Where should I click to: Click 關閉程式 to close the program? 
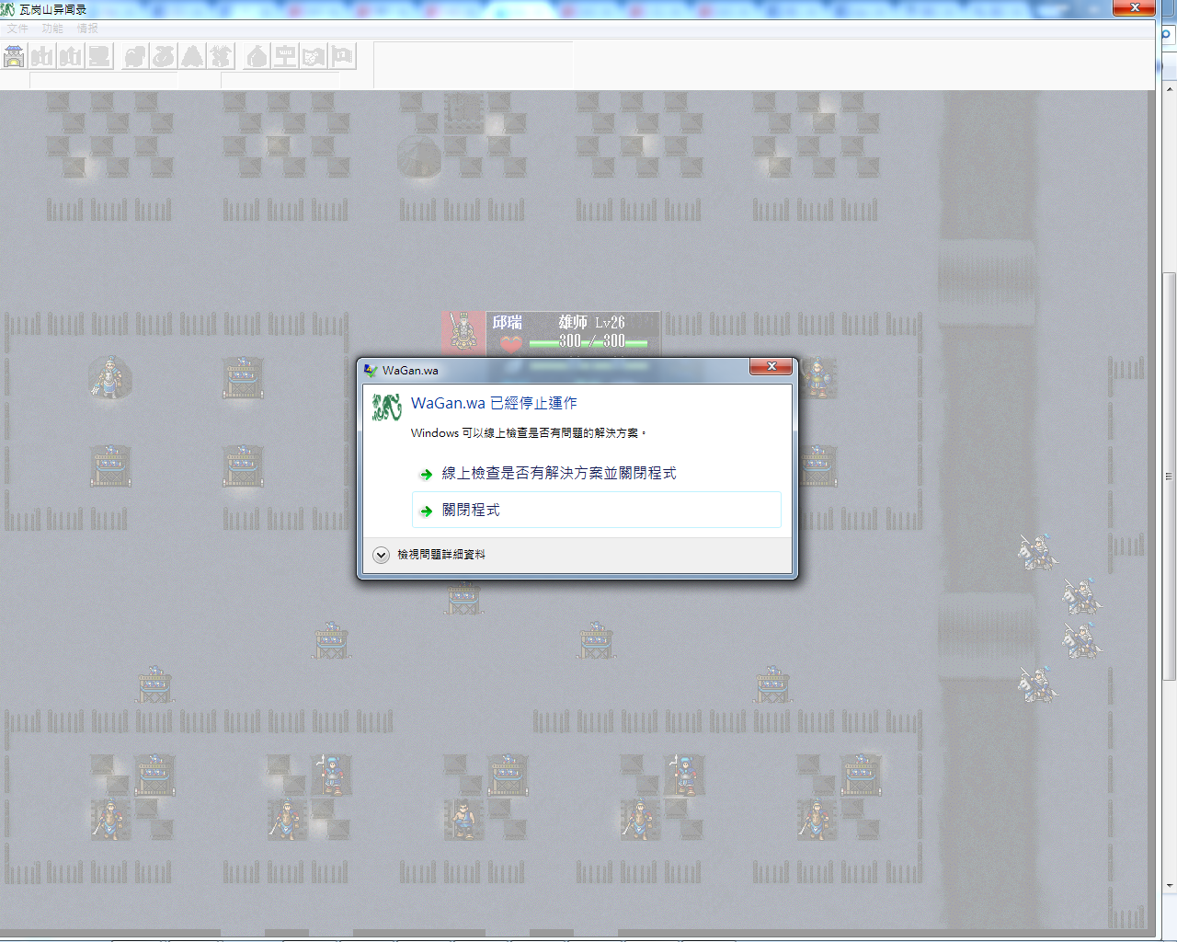pos(597,510)
